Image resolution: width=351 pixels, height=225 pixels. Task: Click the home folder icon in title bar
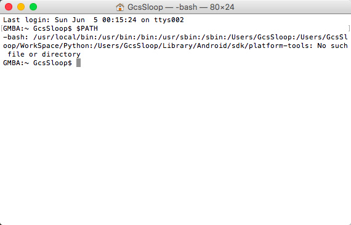120,7
